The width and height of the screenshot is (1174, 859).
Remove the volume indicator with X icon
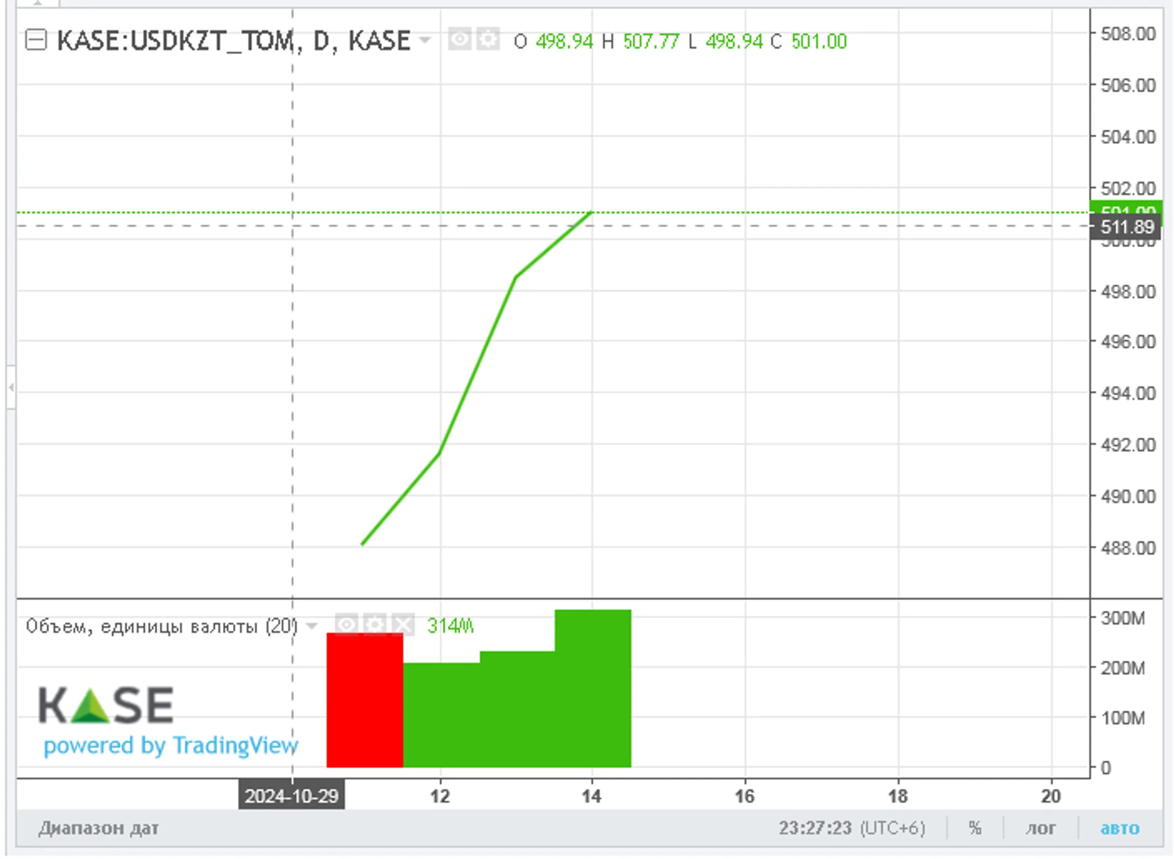coord(403,625)
